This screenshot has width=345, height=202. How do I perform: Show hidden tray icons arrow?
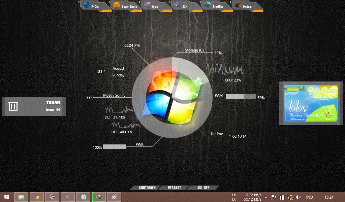(266, 197)
